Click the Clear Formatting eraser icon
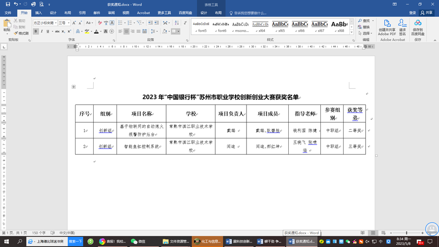439x247 pixels. coord(100,23)
